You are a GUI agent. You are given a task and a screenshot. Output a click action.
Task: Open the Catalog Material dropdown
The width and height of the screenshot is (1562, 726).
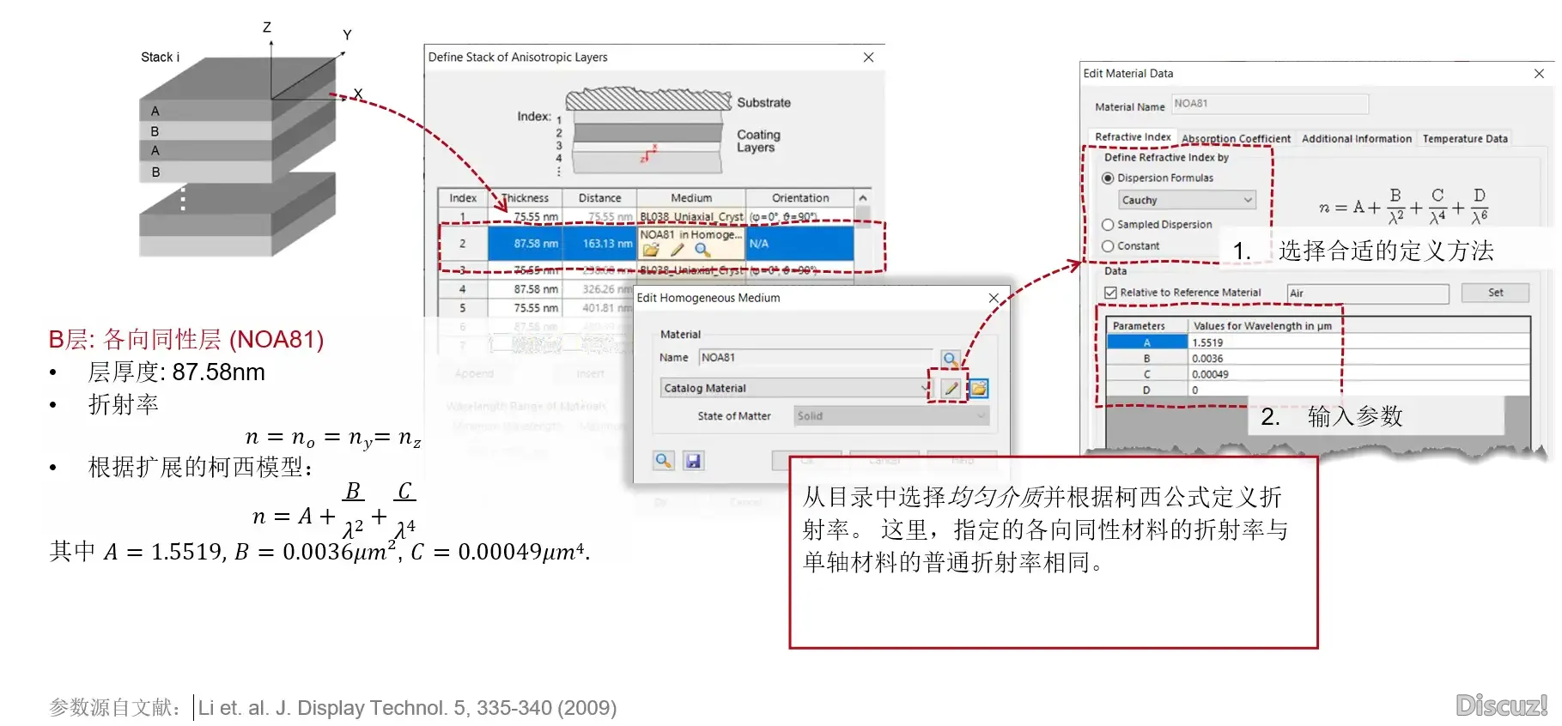pyautogui.click(x=796, y=388)
